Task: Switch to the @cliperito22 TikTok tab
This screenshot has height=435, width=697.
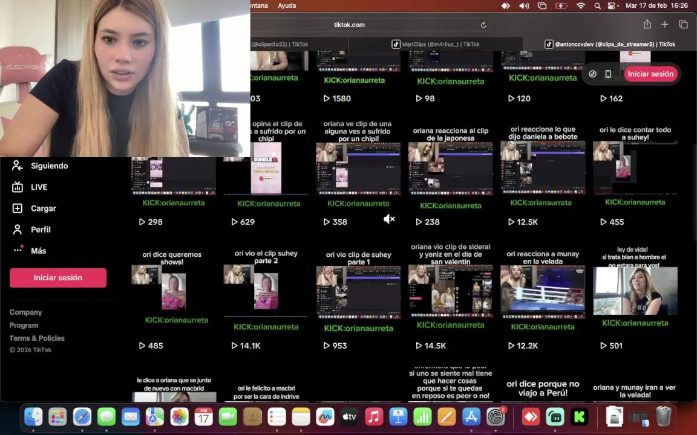Action: pyautogui.click(x=299, y=44)
